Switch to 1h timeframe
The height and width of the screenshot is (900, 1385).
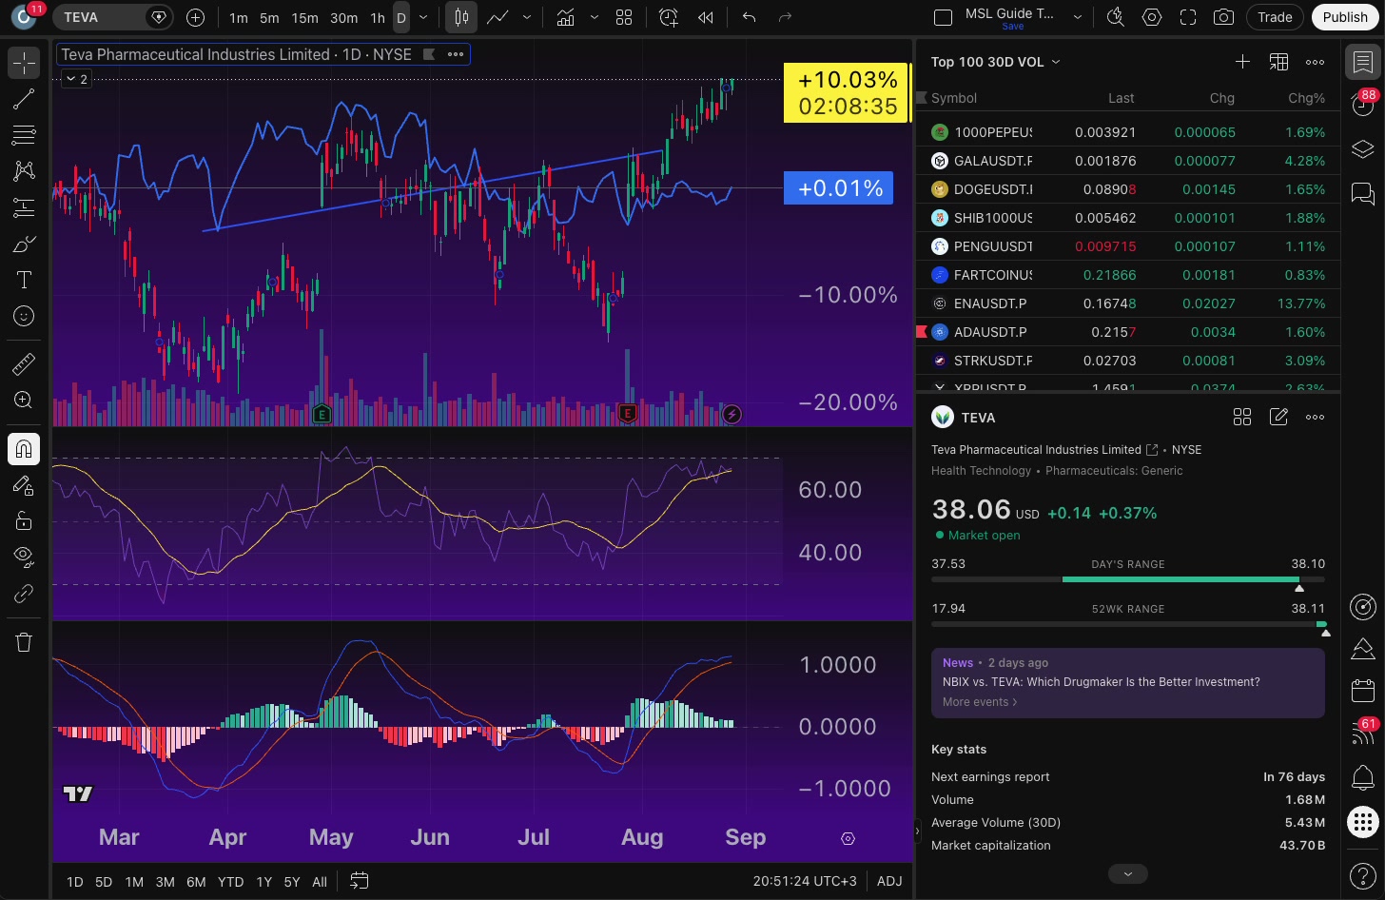(378, 17)
